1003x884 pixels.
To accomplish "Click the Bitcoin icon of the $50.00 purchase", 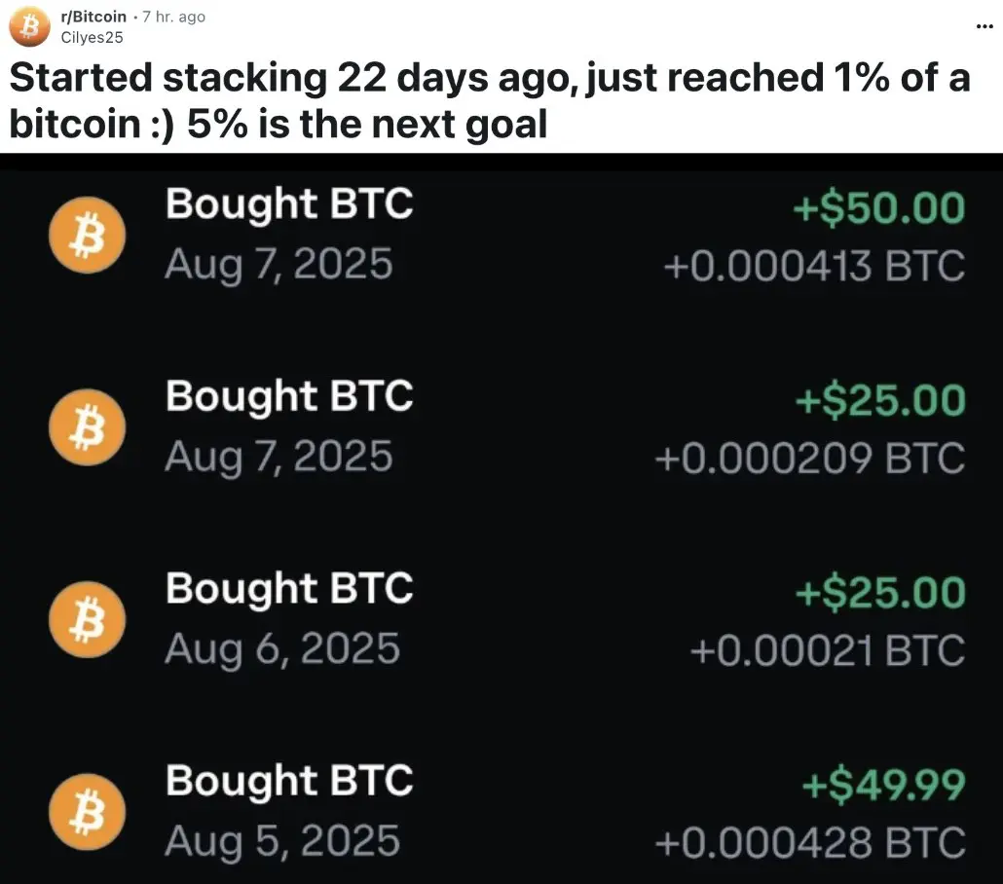I will [87, 235].
